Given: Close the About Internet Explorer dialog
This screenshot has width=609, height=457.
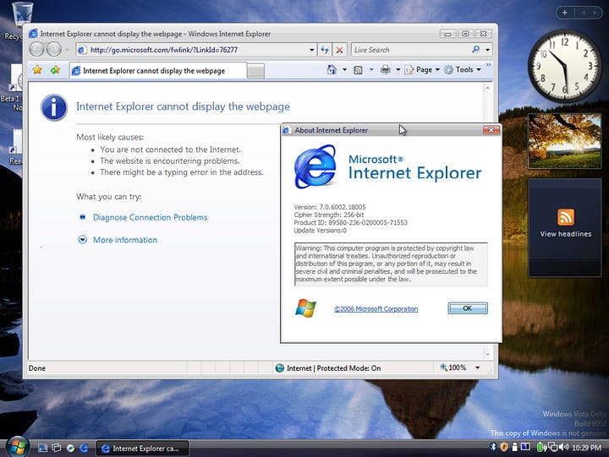Looking at the screenshot, I should 491,130.
